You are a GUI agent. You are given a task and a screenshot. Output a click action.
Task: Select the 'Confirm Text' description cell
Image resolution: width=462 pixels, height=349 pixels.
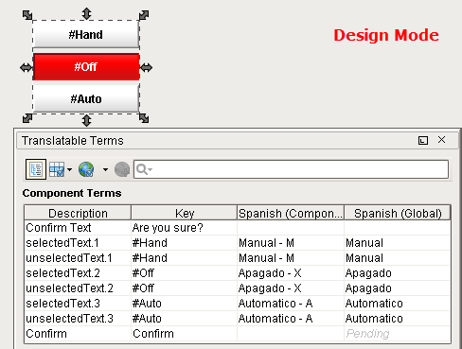[x=78, y=228]
